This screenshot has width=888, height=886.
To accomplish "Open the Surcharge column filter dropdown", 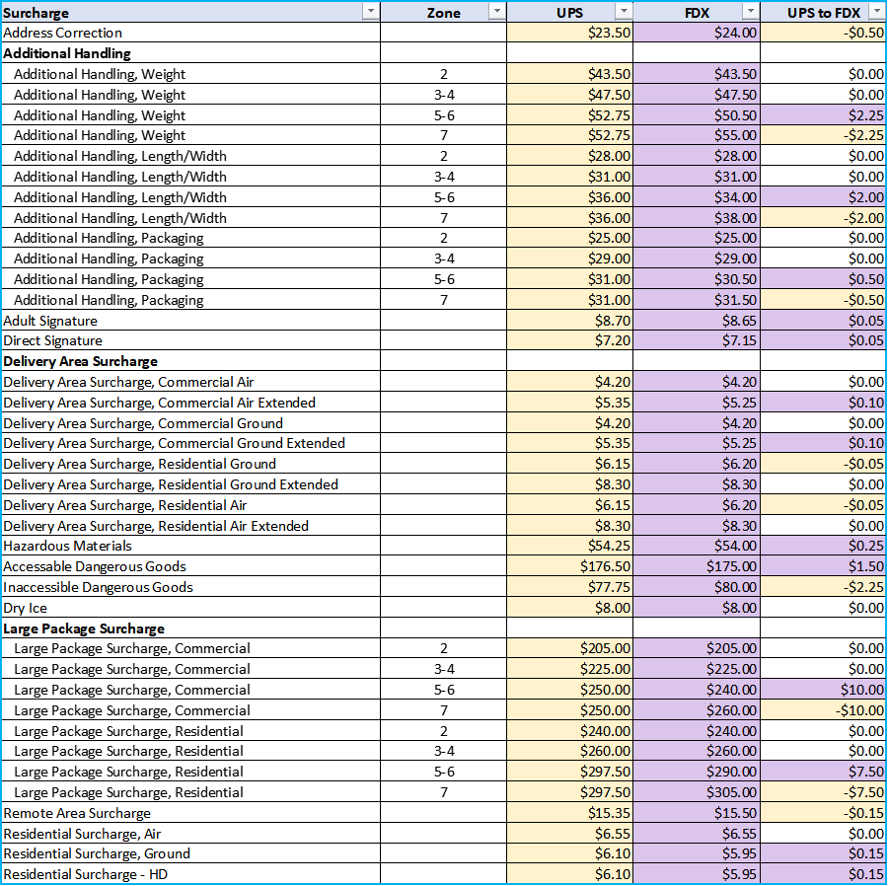I will [370, 11].
